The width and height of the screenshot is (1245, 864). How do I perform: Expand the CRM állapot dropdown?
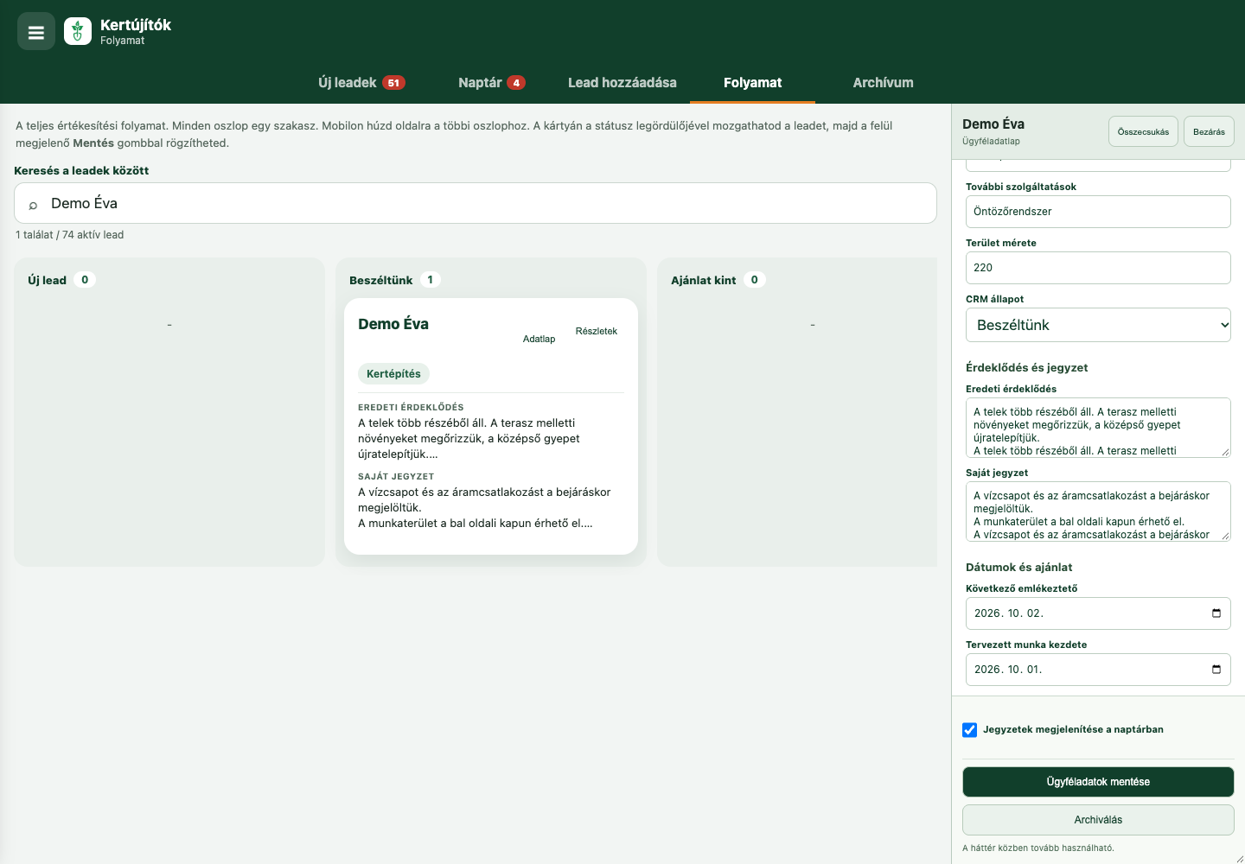pyautogui.click(x=1098, y=325)
